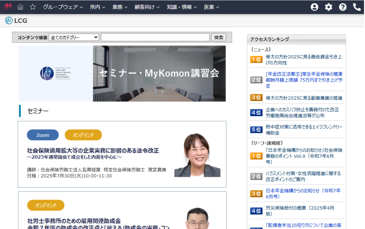
Task: Click the 4位 badge under リーフ・諸規程
Action: [x=256, y=211]
